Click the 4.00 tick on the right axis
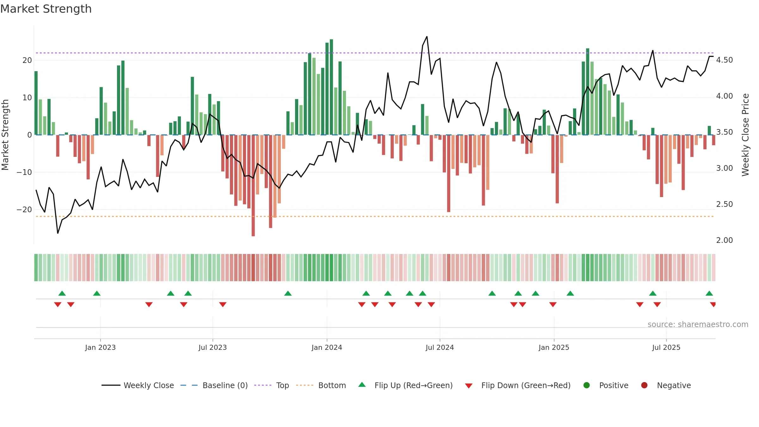Viewport: 759px width, 427px height. (725, 96)
